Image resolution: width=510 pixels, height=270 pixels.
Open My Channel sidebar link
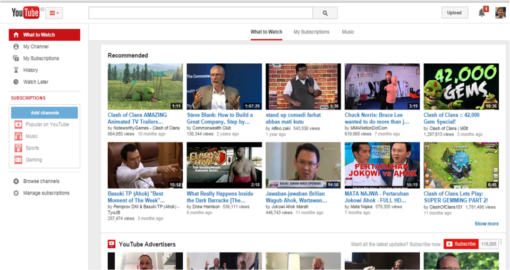36,47
